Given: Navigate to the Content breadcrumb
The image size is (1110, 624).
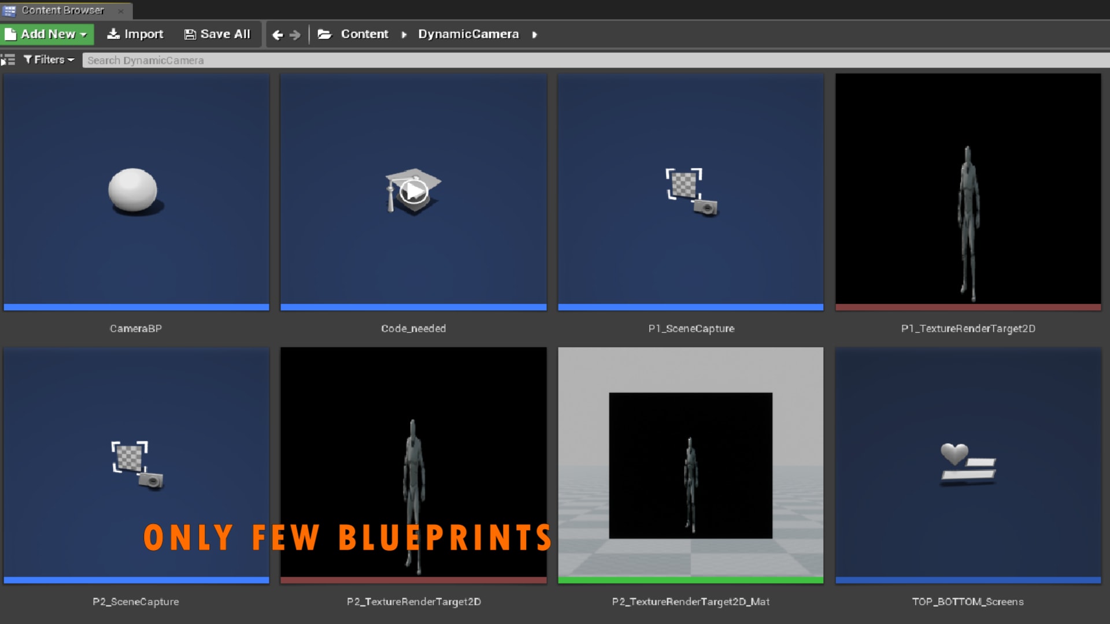Looking at the screenshot, I should (364, 34).
